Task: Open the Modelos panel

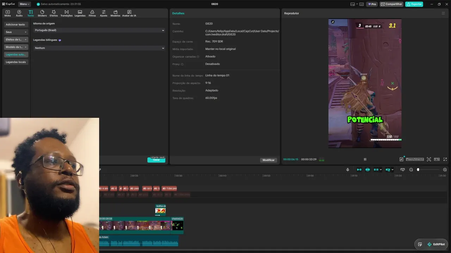Action: 115,13
